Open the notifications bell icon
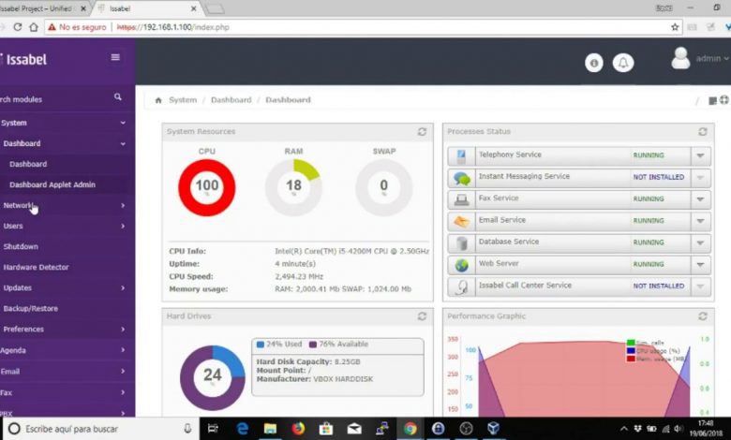This screenshot has height=440, width=731. [x=623, y=63]
